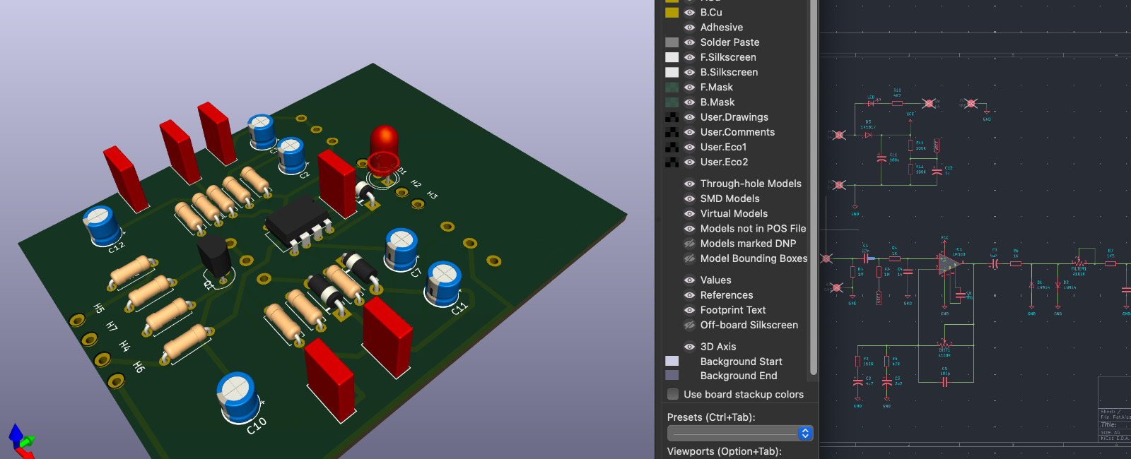Toggle SMD Models visibility eye
The image size is (1131, 459).
689,198
